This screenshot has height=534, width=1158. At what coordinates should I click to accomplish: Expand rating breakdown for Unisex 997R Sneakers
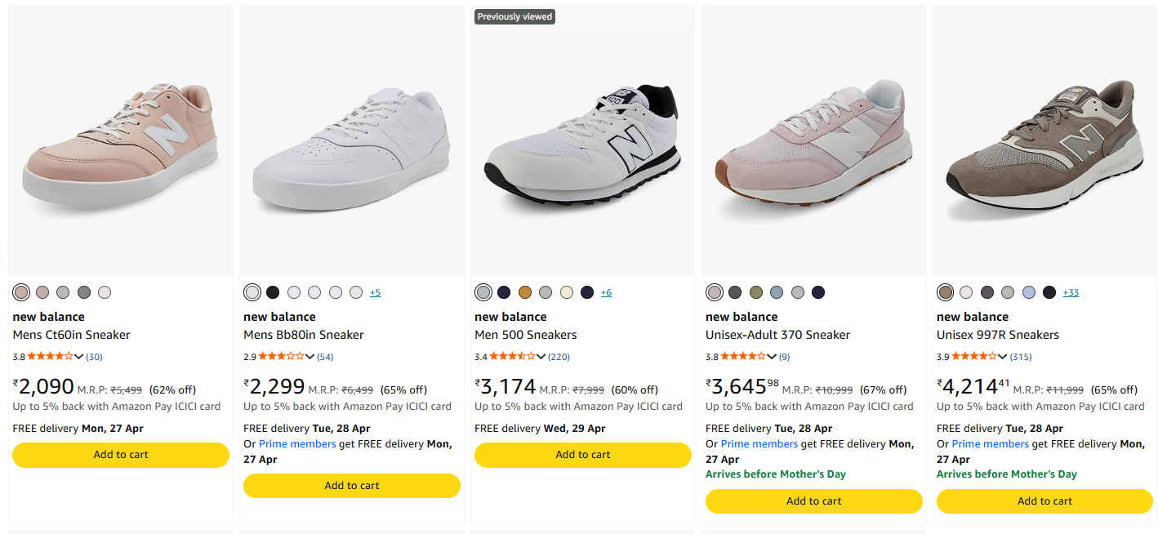tap(1003, 357)
